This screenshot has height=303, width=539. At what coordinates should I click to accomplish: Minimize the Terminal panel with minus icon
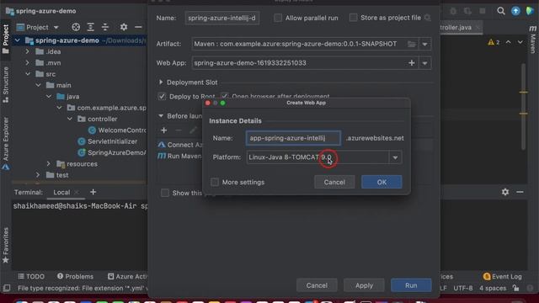point(520,192)
